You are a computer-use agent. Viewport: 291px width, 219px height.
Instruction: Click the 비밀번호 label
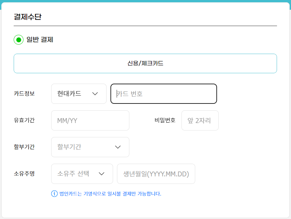coord(165,120)
